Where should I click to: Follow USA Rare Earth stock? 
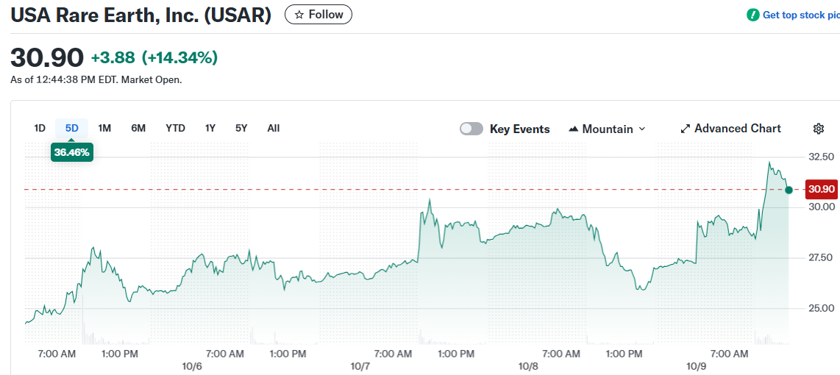(318, 15)
